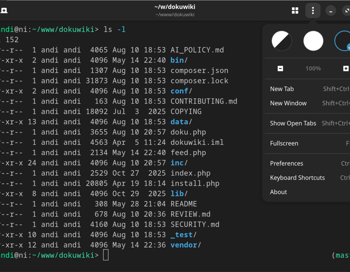350x272 pixels.
Task: Click the Jul 3 2025 date
Action: pyautogui.click(x=139, y=112)
